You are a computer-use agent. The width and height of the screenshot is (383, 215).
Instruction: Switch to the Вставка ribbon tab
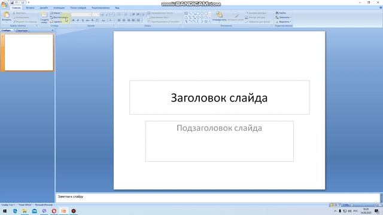[x=31, y=8]
